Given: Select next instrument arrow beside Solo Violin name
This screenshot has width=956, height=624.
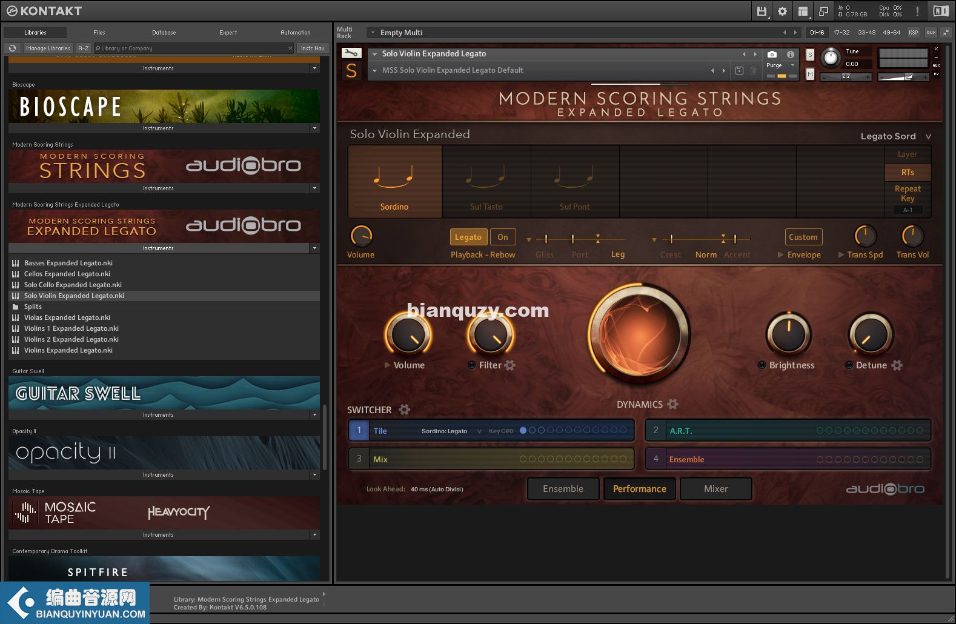Looking at the screenshot, I should pos(755,54).
